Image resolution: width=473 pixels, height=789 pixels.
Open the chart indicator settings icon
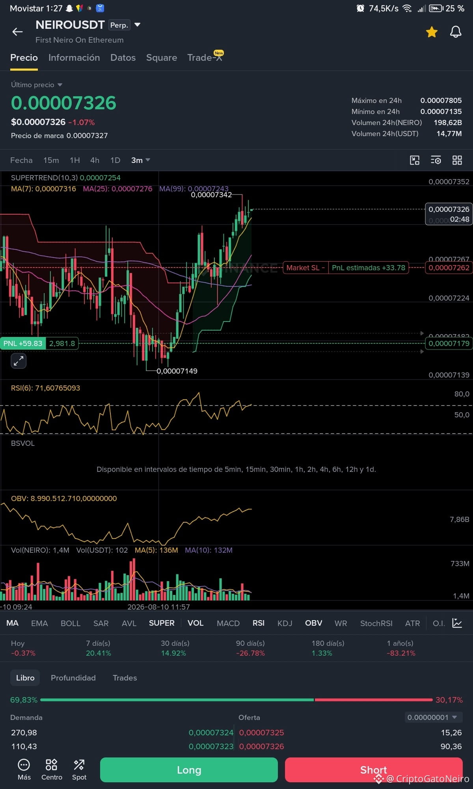436,160
